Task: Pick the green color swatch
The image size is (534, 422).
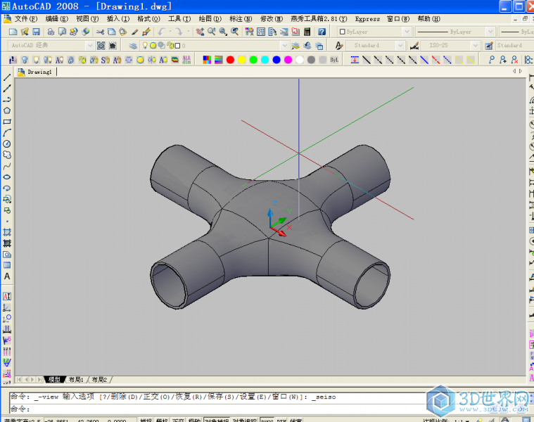Action: coord(253,60)
